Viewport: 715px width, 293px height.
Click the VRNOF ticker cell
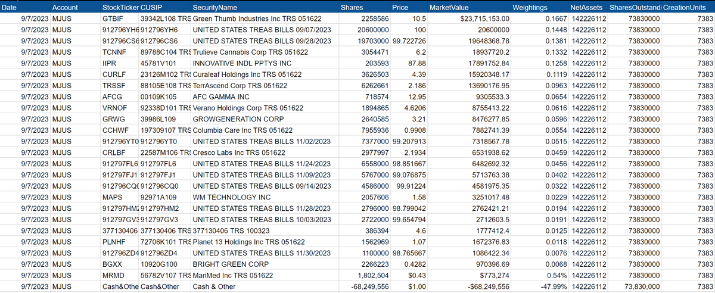[x=114, y=108]
